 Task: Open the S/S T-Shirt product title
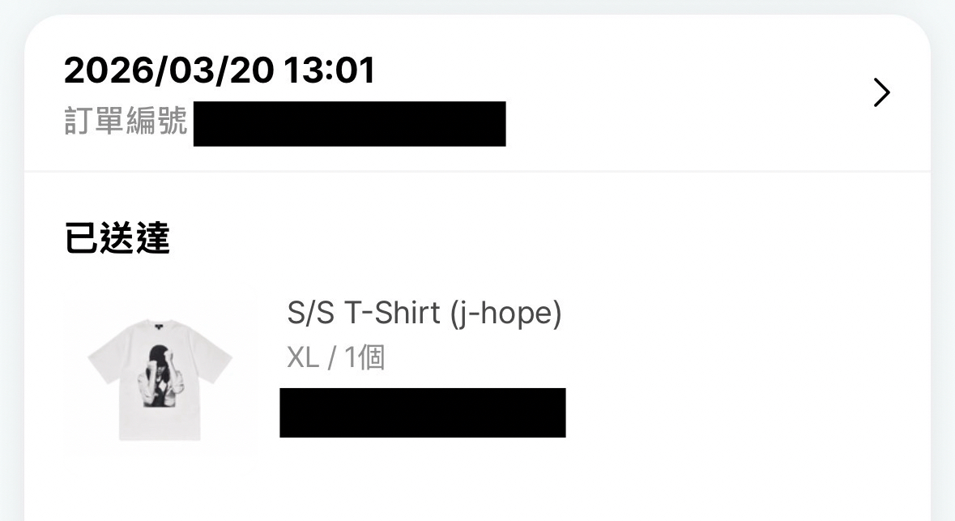[364, 313]
